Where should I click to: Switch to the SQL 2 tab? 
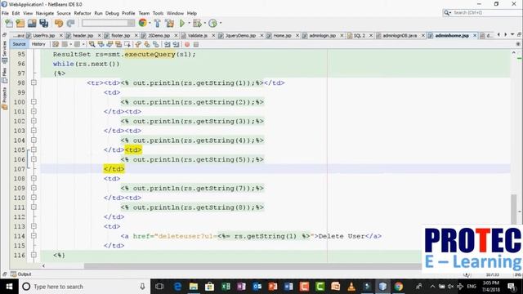point(360,35)
